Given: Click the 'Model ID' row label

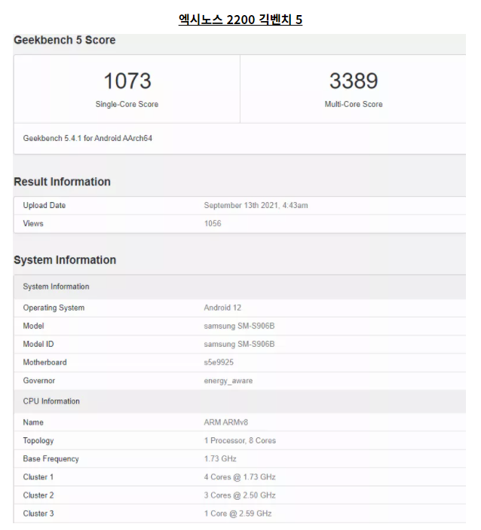Looking at the screenshot, I should pos(38,344).
